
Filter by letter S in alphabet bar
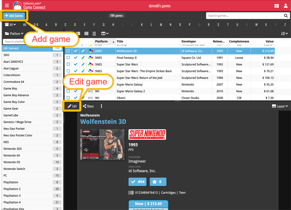click(218, 25)
